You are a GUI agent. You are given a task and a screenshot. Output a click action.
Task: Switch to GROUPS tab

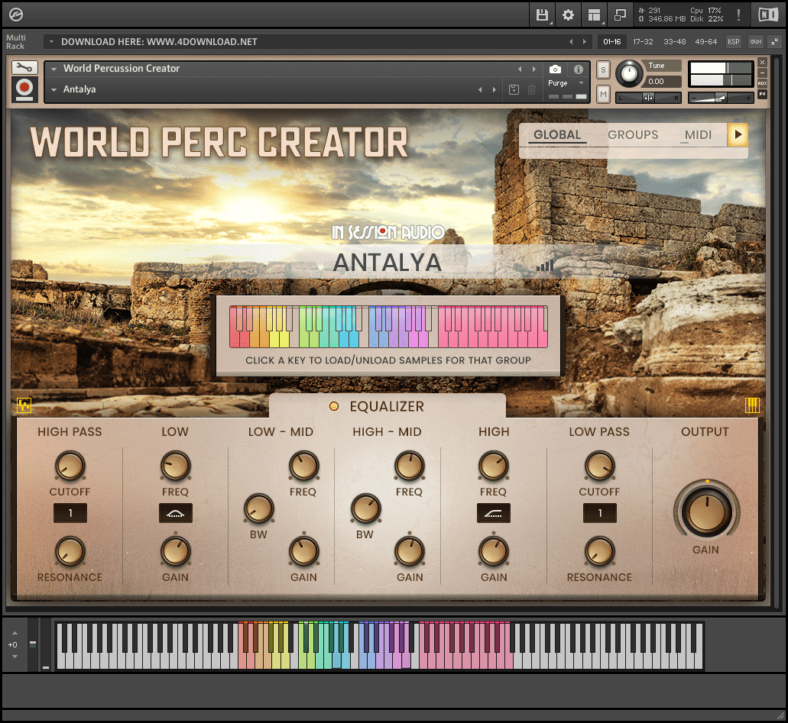(633, 135)
